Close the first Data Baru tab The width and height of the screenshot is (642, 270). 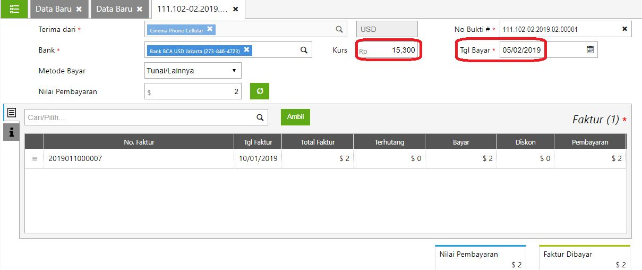click(79, 10)
